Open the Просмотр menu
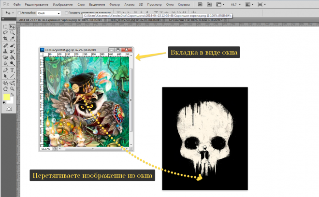Image resolution: width=319 pixels, height=197 pixels. (154, 4)
